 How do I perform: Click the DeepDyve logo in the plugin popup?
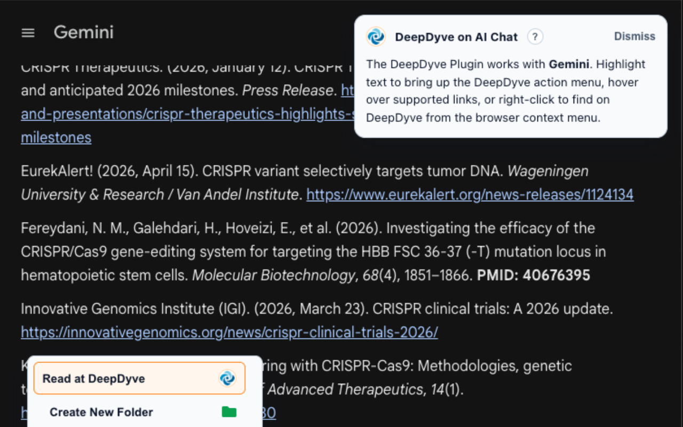(x=376, y=37)
